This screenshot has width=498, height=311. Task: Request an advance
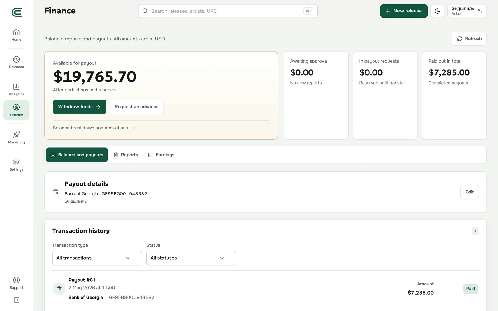(137, 107)
